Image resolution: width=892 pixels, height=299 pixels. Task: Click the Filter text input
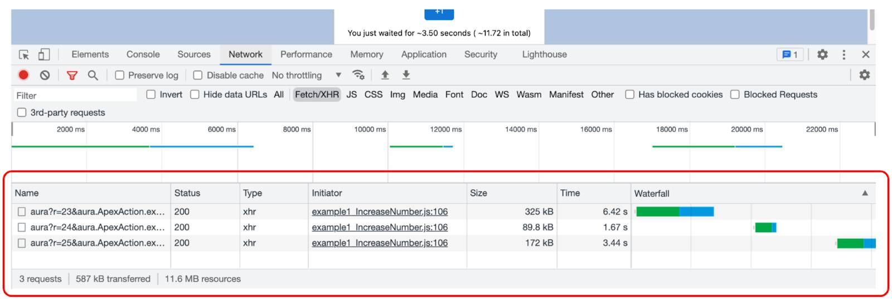click(x=75, y=95)
